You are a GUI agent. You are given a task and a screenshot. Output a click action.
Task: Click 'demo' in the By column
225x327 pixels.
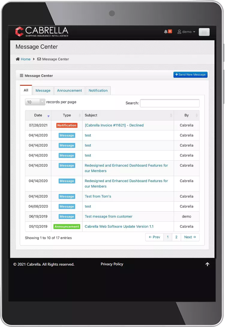186,217
